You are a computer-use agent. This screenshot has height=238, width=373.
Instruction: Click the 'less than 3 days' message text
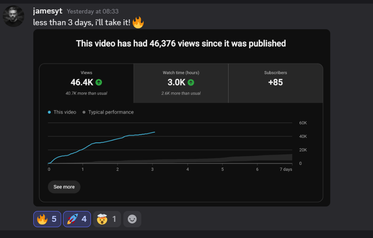81,22
